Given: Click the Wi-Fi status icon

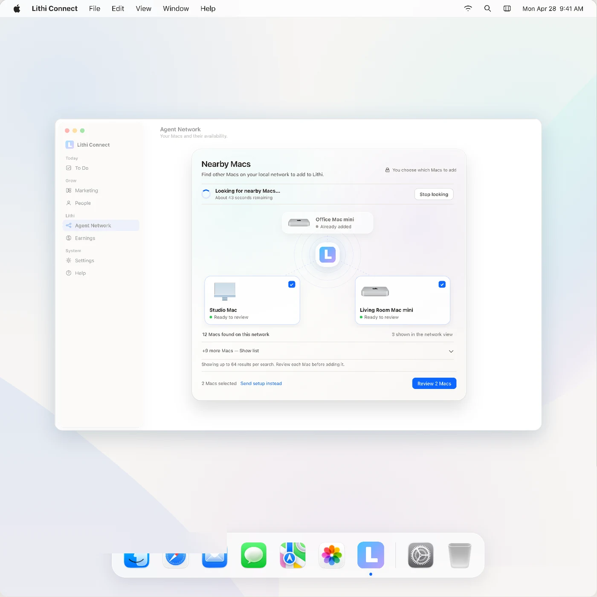Looking at the screenshot, I should tap(468, 9).
